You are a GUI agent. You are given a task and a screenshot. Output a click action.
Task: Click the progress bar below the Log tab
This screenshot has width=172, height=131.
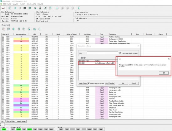pos(88,124)
